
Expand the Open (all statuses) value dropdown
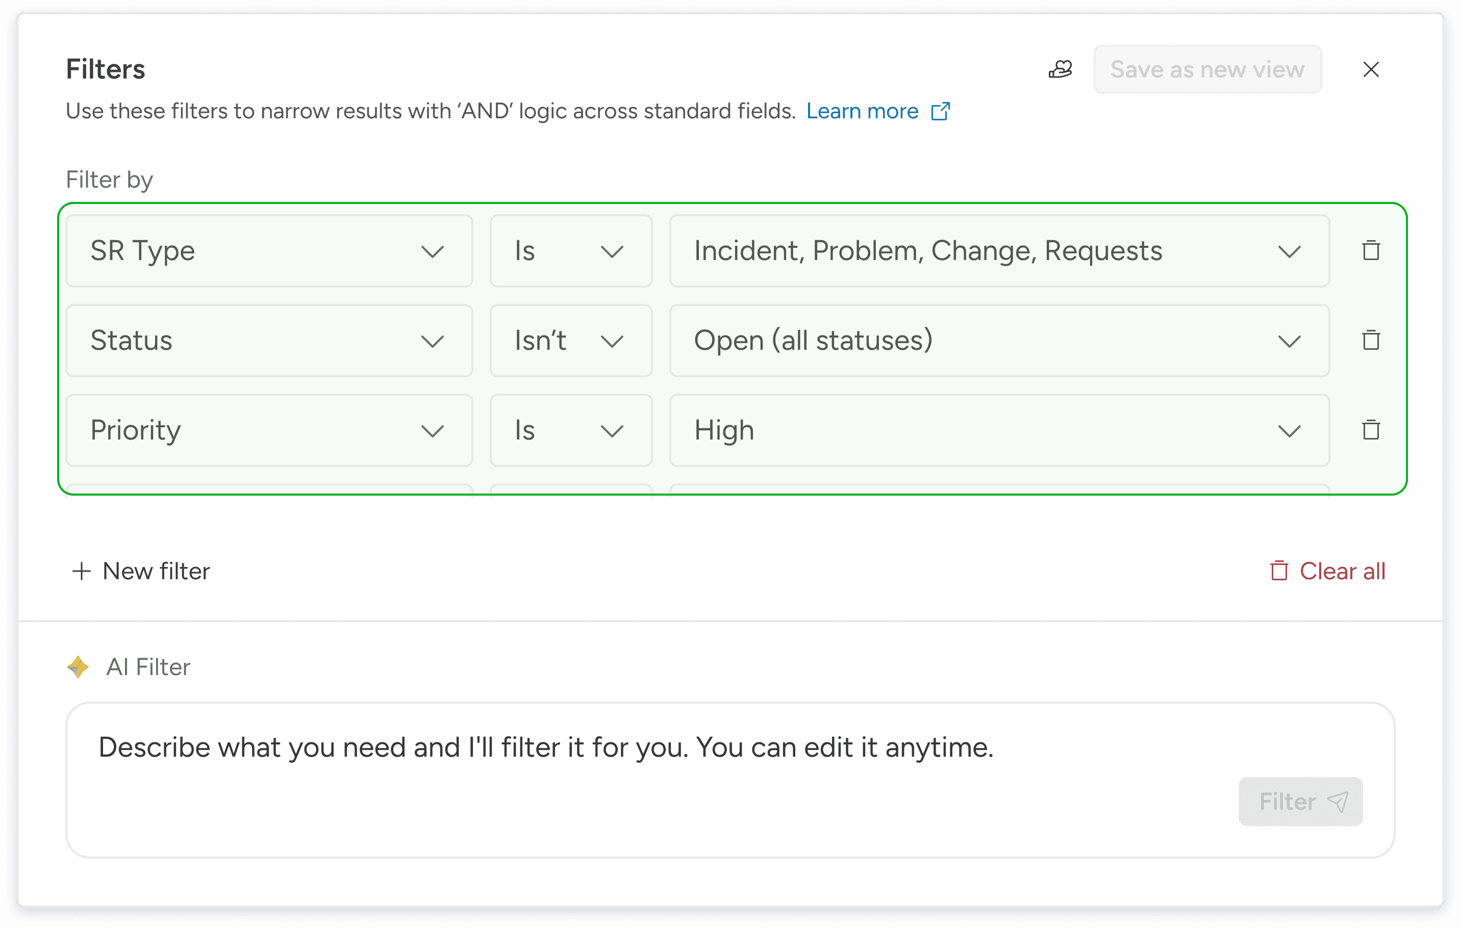pos(999,340)
